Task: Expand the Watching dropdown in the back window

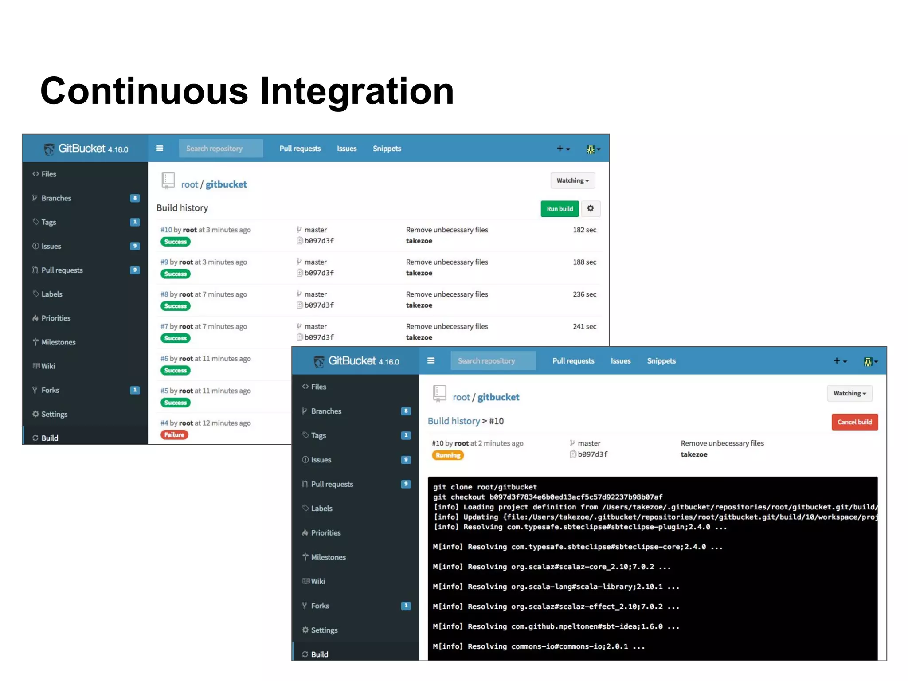Action: click(573, 180)
